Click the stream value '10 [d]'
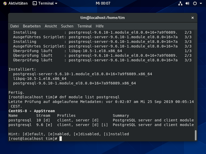 click(x=43, y=120)
